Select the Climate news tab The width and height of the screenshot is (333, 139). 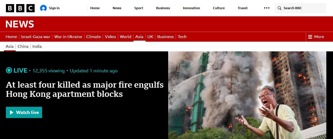point(93,37)
